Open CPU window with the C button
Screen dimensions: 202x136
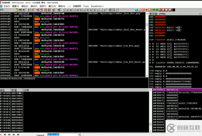coord(84,10)
